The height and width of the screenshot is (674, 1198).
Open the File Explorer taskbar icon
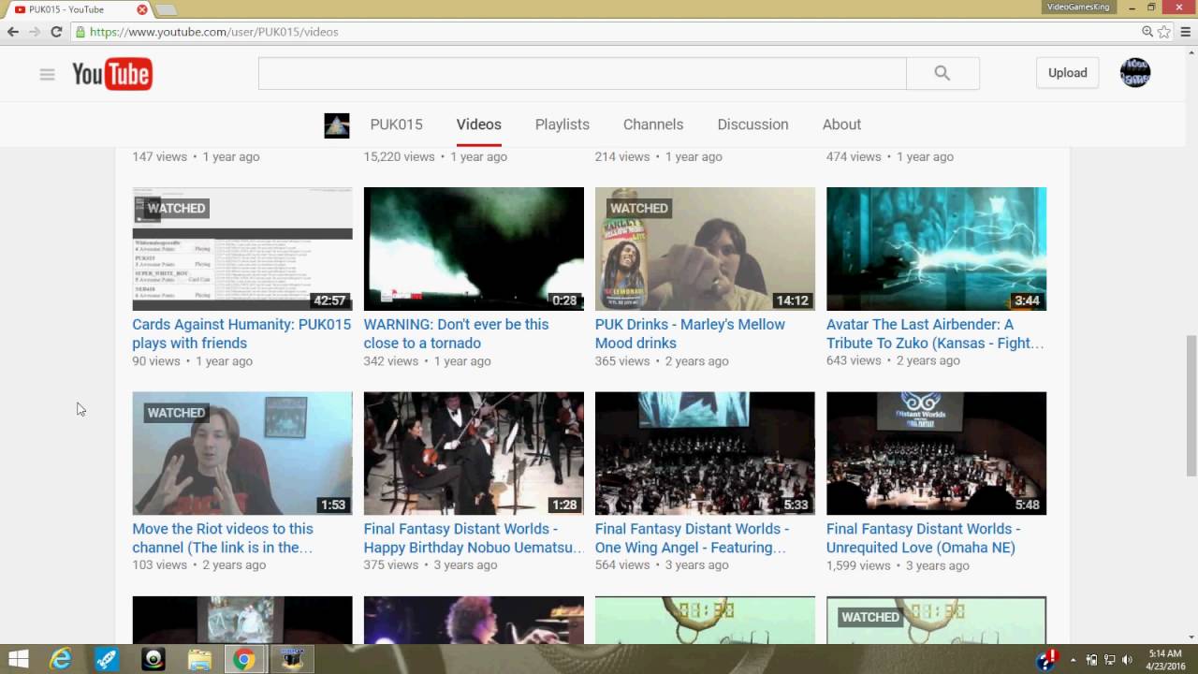pos(199,659)
